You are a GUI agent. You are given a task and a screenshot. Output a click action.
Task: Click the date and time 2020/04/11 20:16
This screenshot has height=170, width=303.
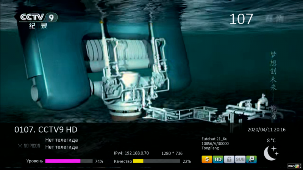[x=266, y=130]
